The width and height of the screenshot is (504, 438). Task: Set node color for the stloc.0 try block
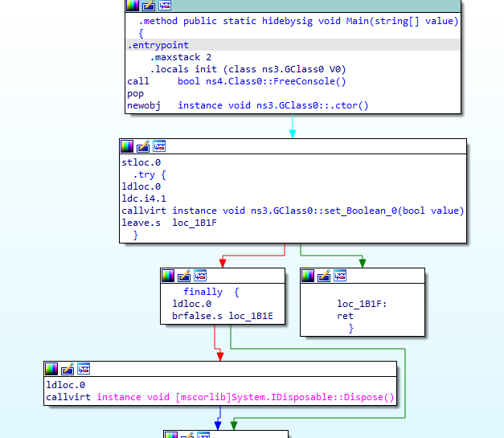coord(127,146)
